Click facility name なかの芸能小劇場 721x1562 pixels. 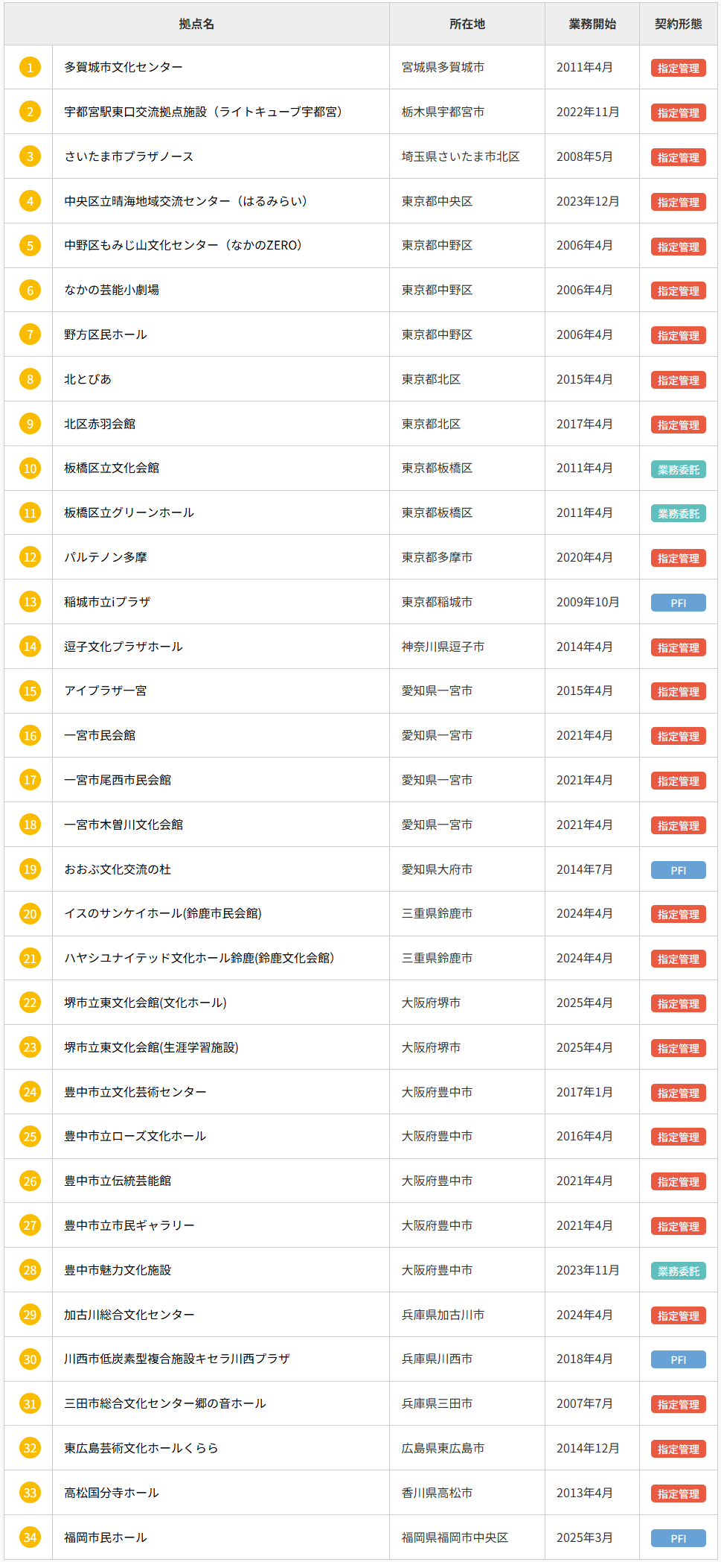coord(112,290)
